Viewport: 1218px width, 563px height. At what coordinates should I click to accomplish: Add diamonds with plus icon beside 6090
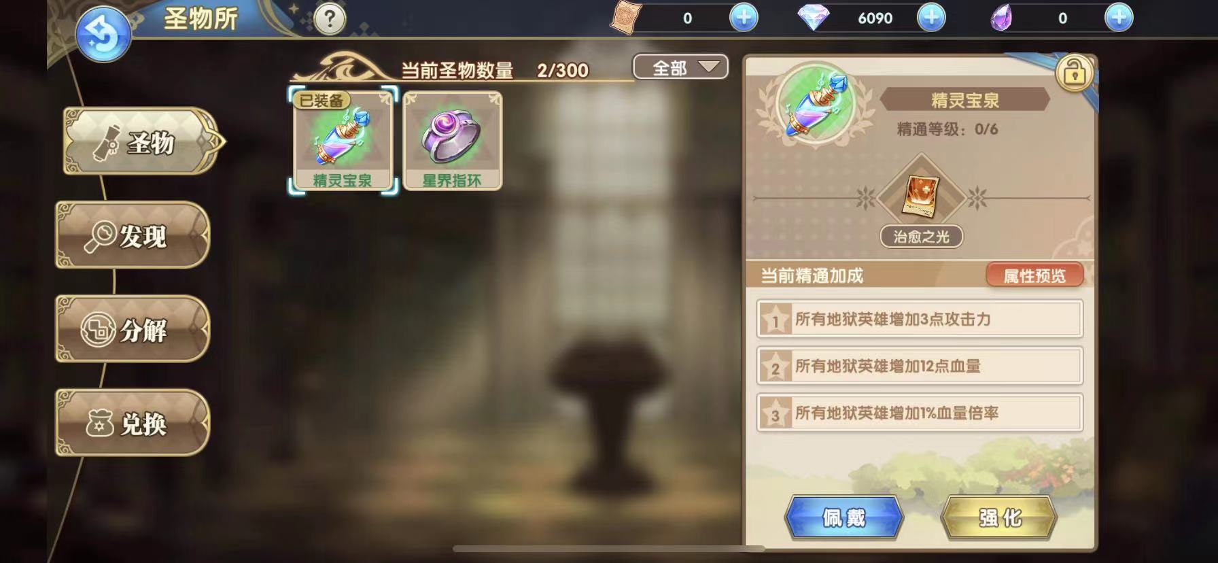pyautogui.click(x=931, y=18)
